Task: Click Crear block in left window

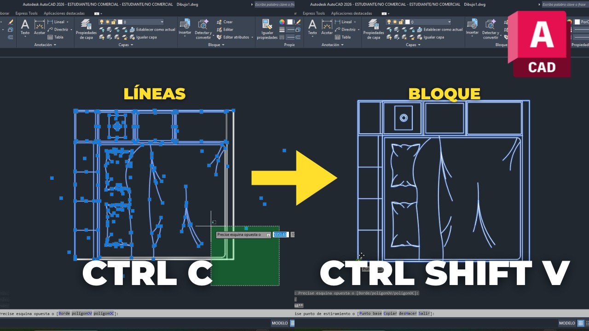Action: pos(224,22)
